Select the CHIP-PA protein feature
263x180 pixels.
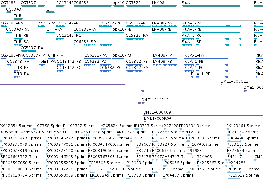pyautogui.click(x=52, y=58)
